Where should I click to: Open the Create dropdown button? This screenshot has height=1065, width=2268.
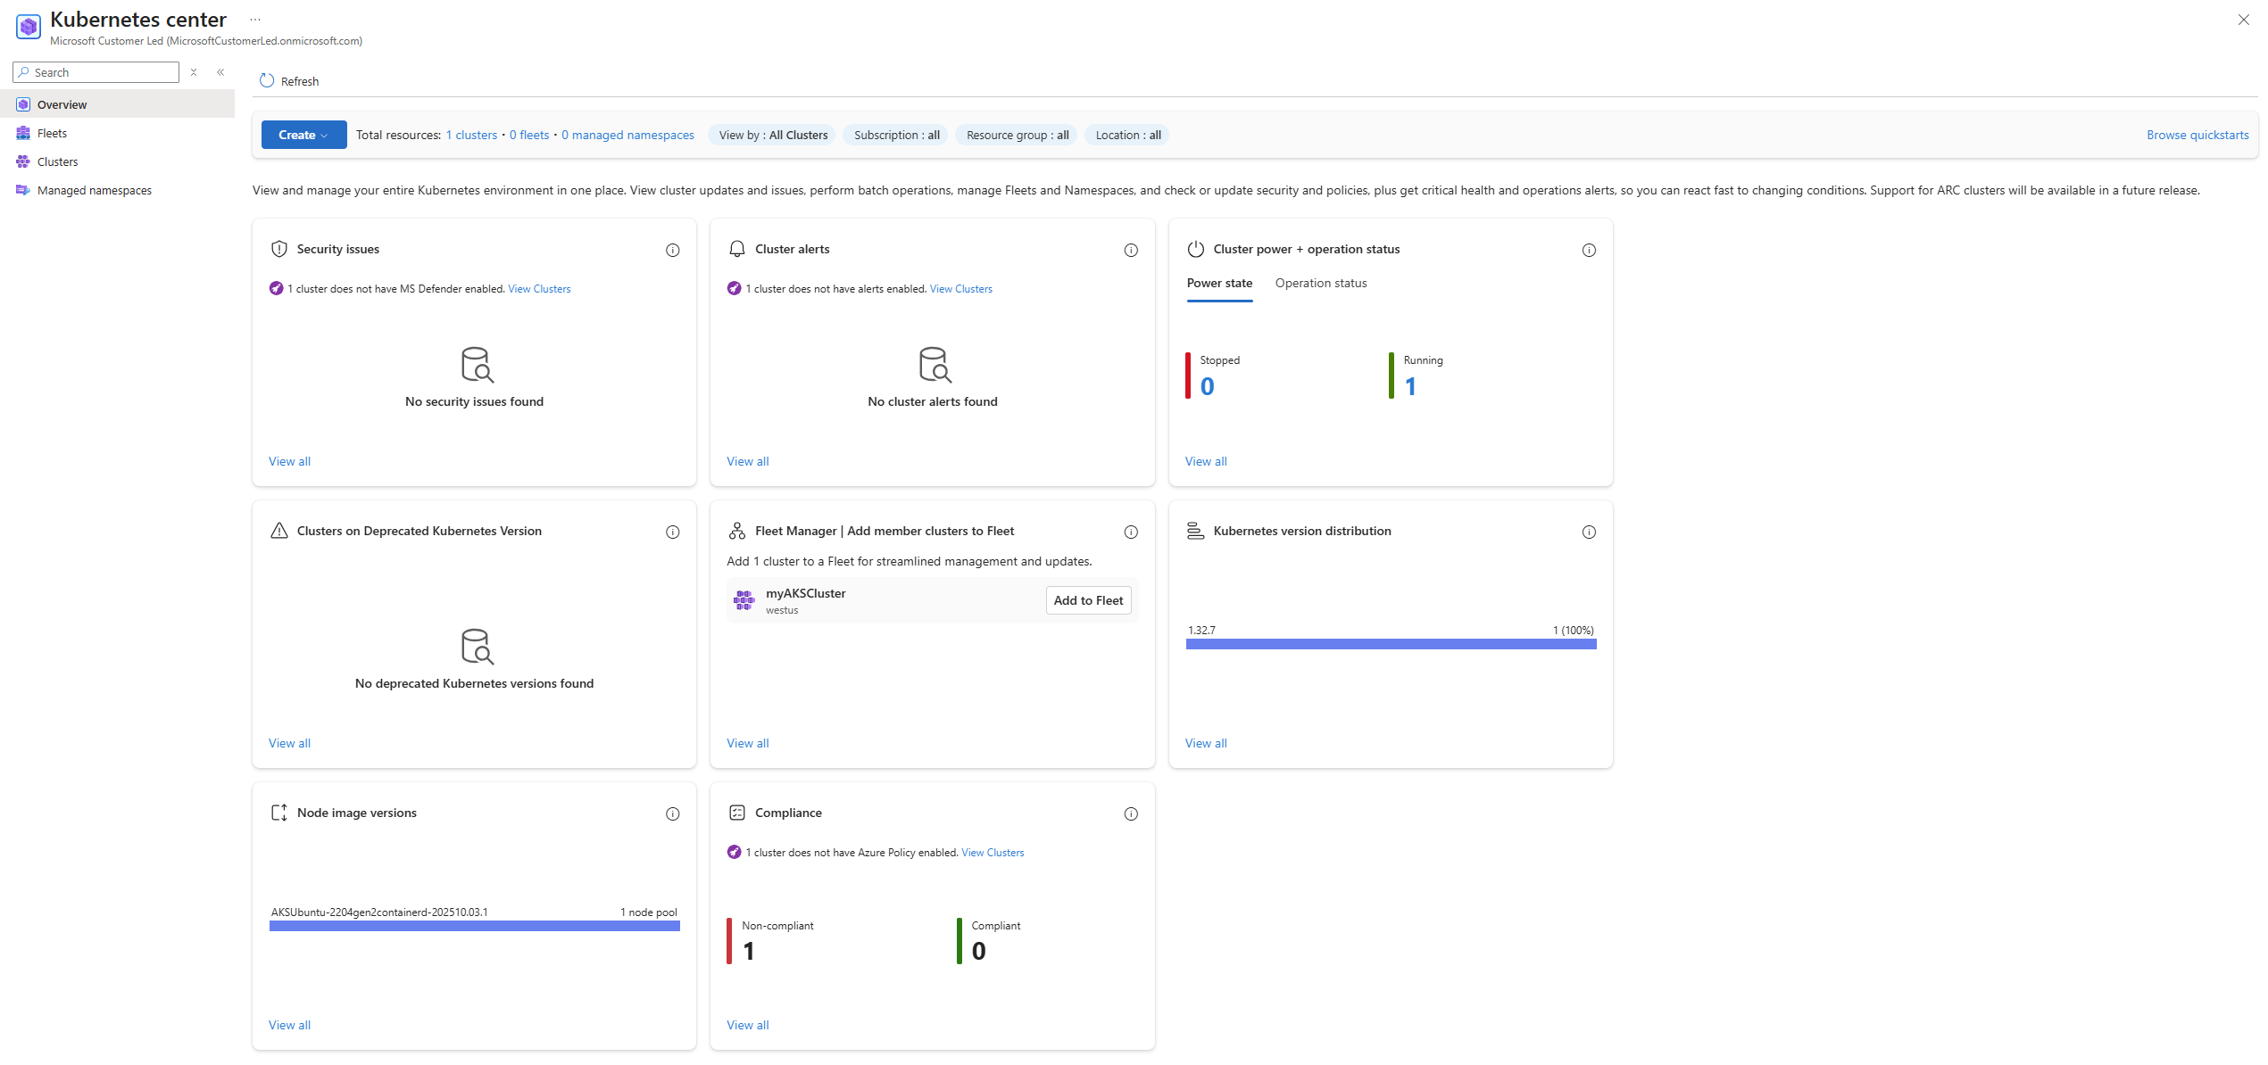tap(303, 135)
